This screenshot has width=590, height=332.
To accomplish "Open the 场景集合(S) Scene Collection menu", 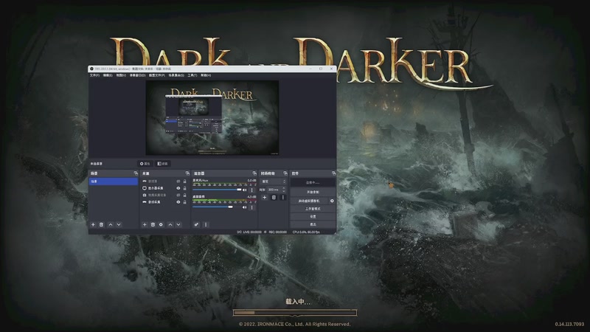I will point(176,75).
